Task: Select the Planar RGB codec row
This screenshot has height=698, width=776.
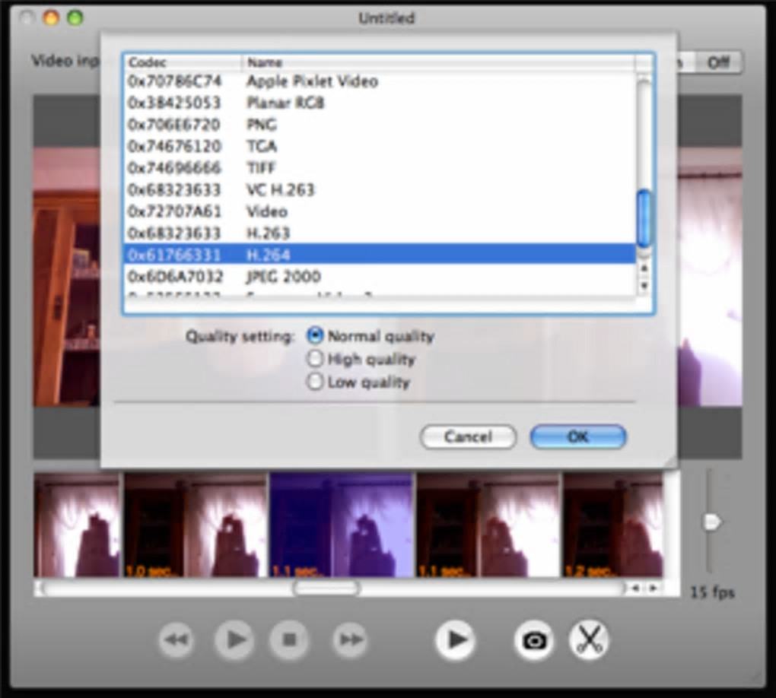Action: click(380, 103)
